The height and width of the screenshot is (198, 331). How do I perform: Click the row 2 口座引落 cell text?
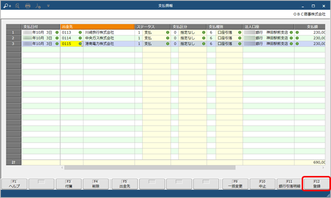[225, 38]
